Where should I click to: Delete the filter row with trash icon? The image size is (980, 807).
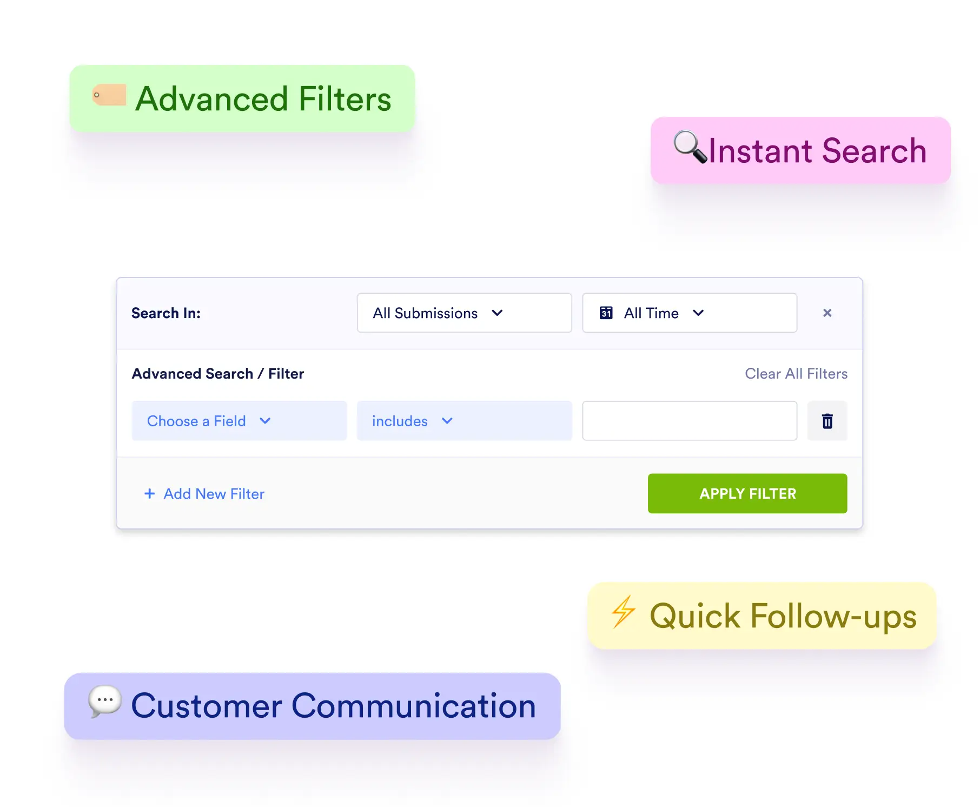pyautogui.click(x=827, y=421)
